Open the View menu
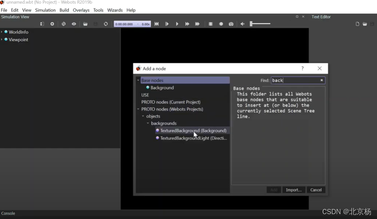 click(x=27, y=10)
